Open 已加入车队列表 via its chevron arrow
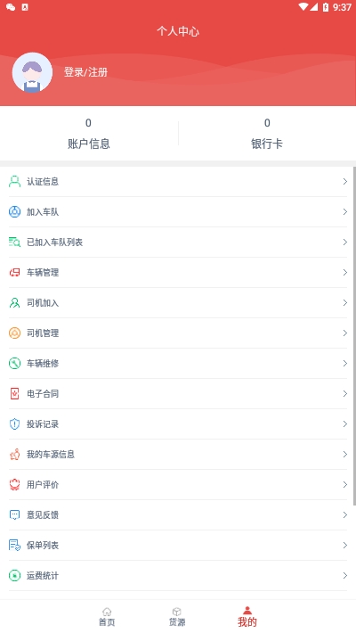The image size is (356, 633). (344, 243)
